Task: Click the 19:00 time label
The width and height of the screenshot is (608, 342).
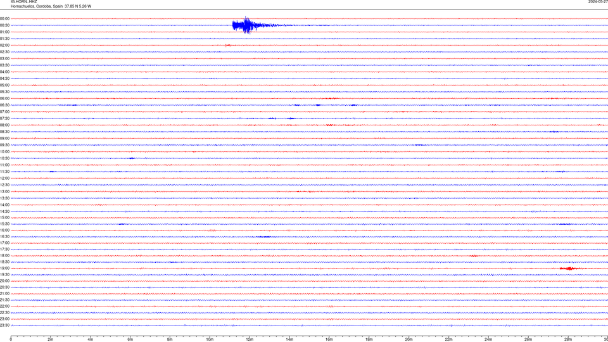Action: (x=4, y=269)
